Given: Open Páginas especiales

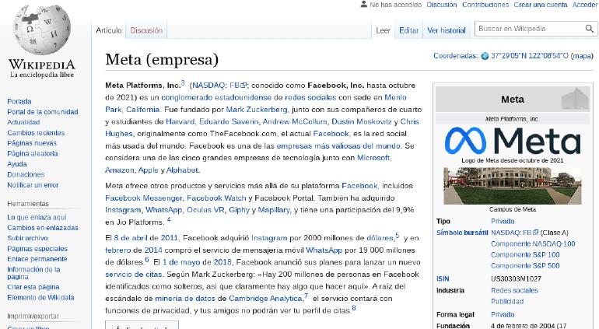Looking at the screenshot, I should [x=37, y=249].
